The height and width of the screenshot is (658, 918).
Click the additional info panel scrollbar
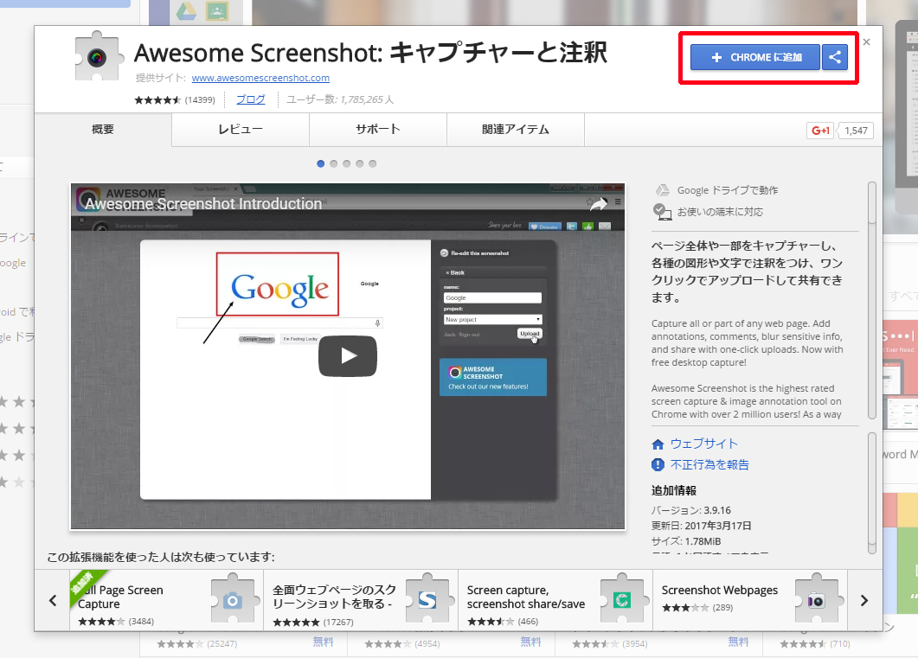(x=872, y=493)
